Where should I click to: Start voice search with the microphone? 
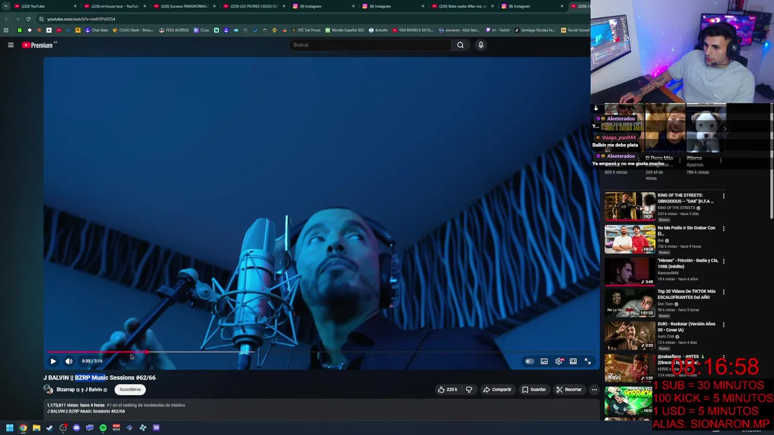point(481,45)
